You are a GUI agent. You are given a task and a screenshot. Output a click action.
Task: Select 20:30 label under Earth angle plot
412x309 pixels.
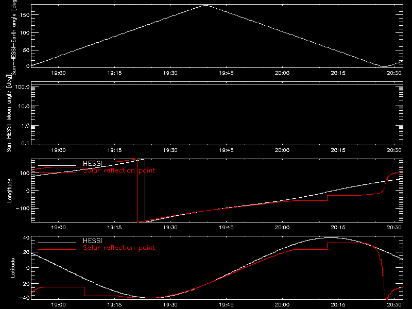(x=394, y=73)
